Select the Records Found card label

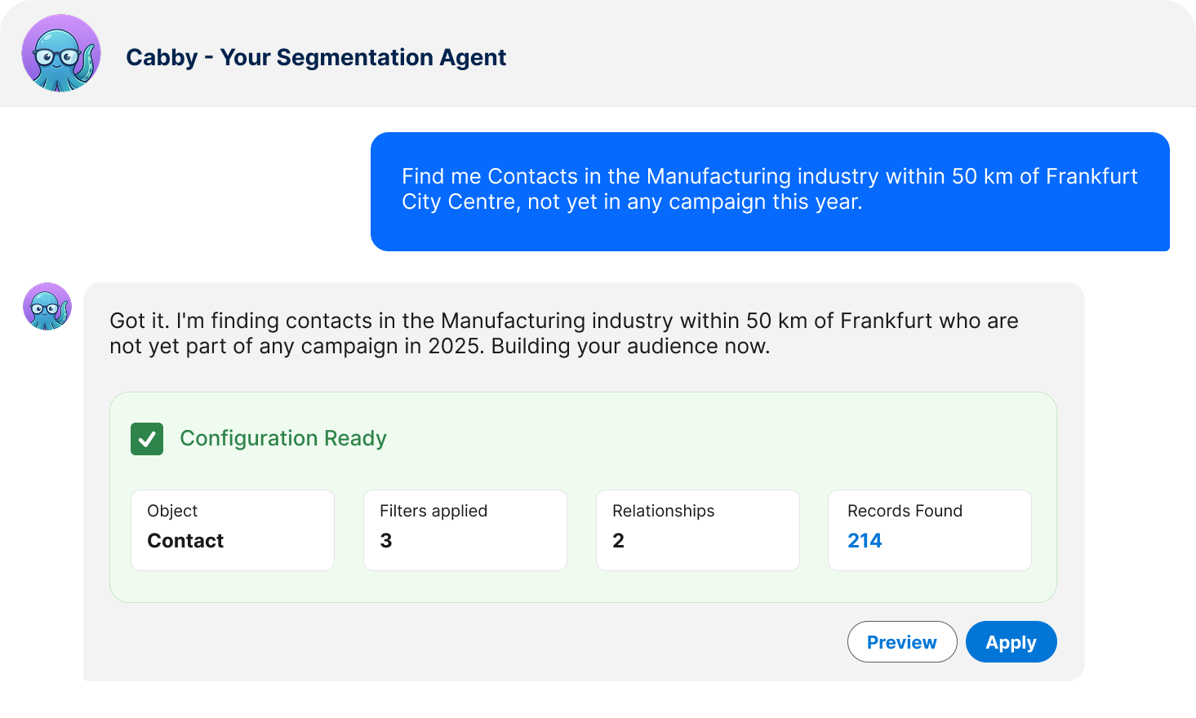905,511
